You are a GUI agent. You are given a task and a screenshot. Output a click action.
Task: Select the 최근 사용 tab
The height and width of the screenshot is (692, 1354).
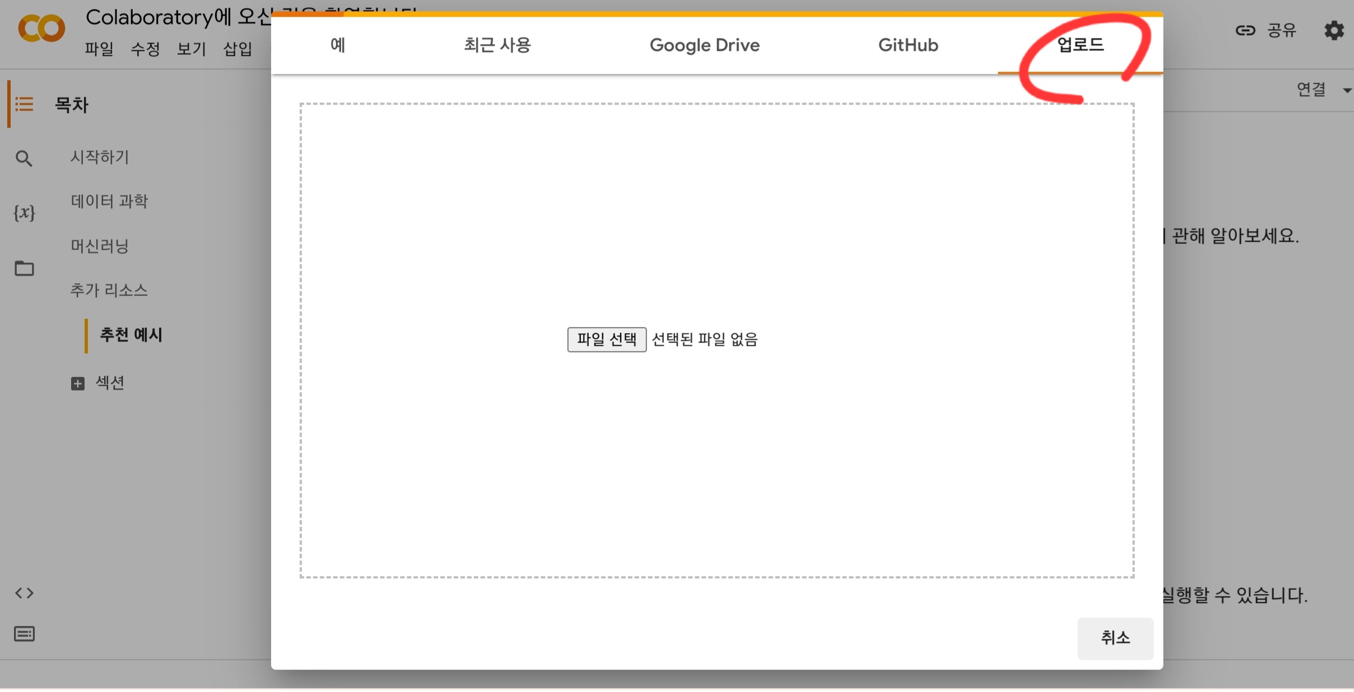pyautogui.click(x=497, y=45)
